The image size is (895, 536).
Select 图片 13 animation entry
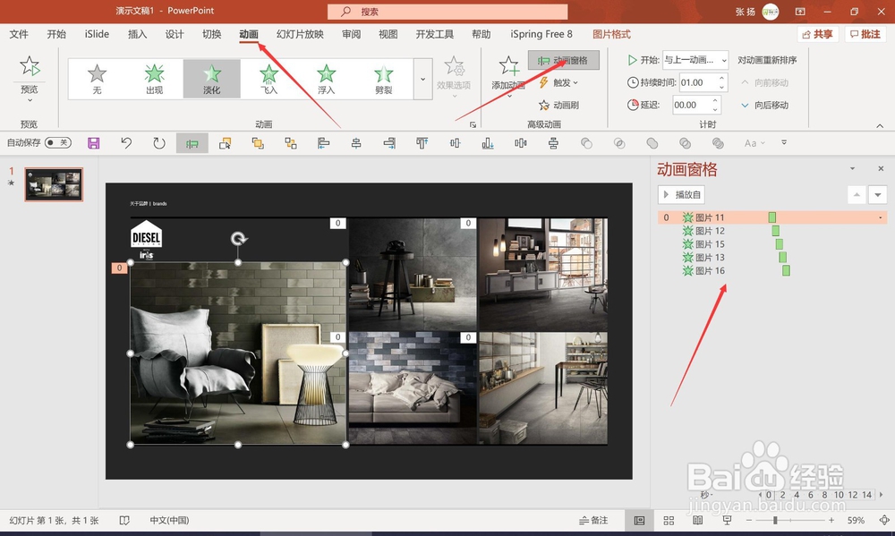tap(772, 258)
